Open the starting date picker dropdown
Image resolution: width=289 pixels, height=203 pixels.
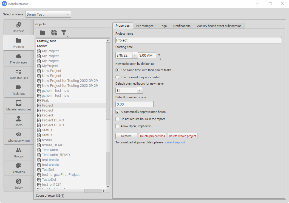pyautogui.click(x=135, y=55)
